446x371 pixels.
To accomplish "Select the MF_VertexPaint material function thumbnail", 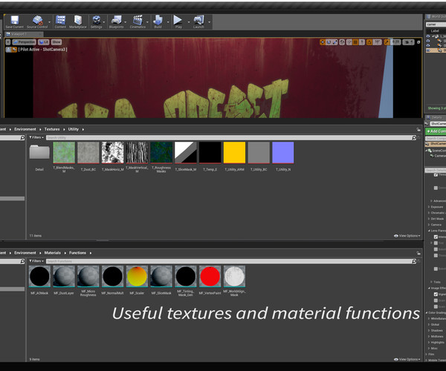I will click(210, 276).
